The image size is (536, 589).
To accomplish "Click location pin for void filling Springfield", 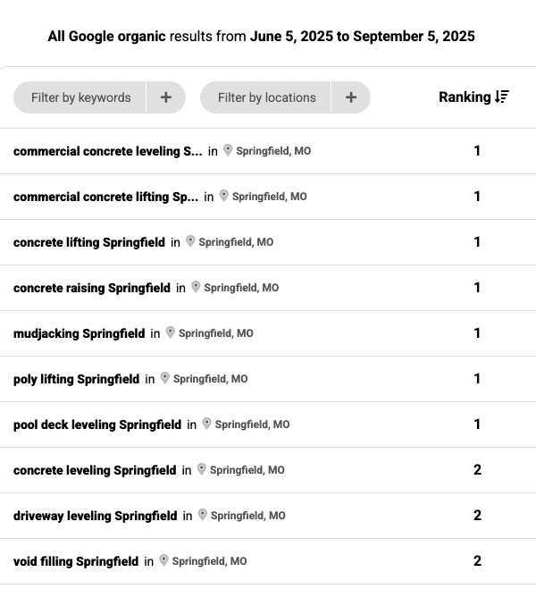I will click(164, 560).
